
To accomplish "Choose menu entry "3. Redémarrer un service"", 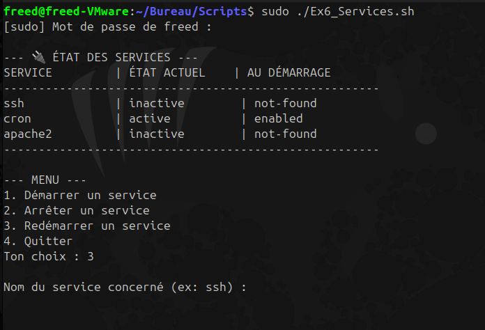I will point(87,226).
